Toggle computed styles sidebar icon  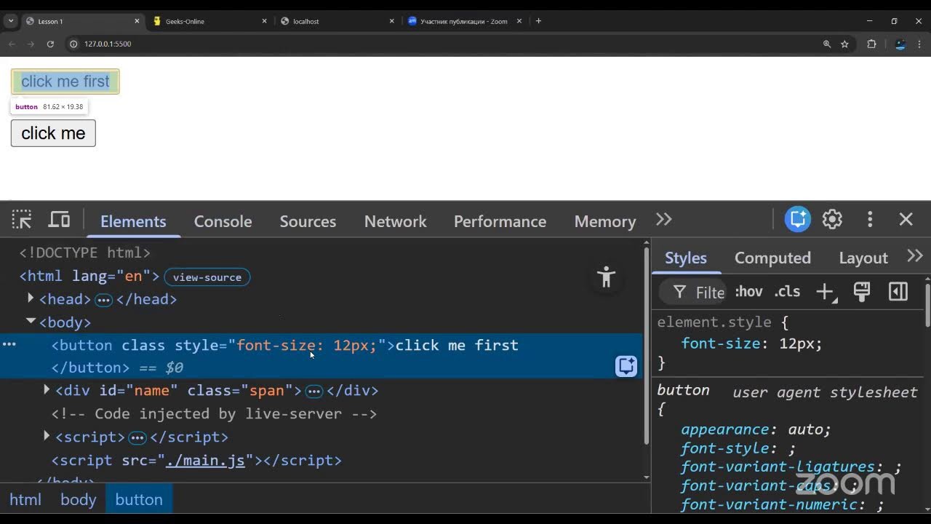pos(898,292)
